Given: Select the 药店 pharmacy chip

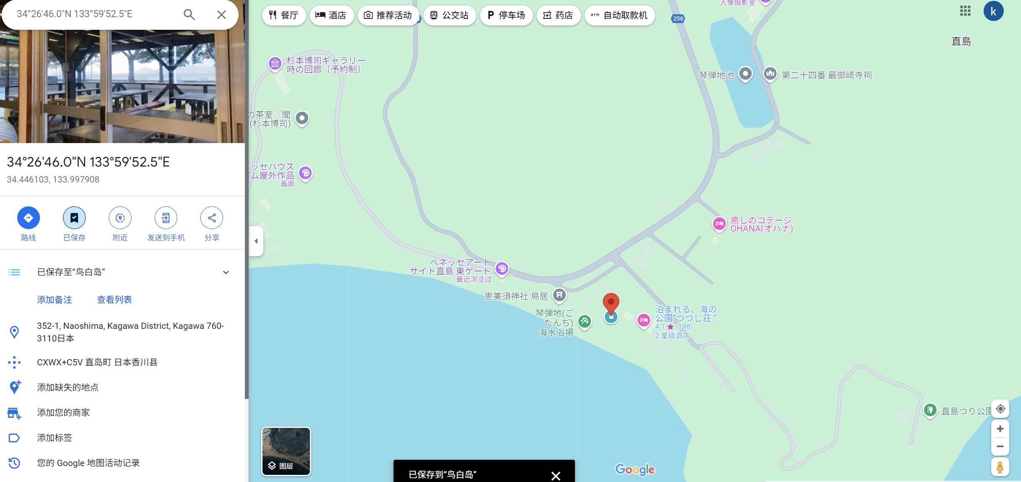Looking at the screenshot, I should point(559,16).
